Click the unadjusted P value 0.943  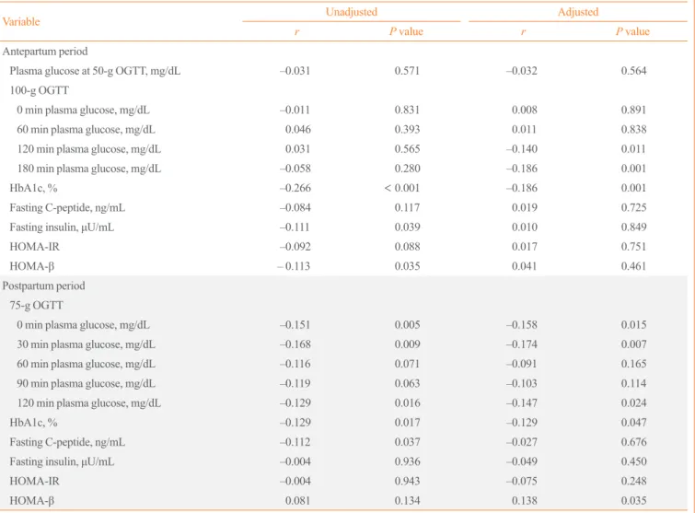click(408, 481)
